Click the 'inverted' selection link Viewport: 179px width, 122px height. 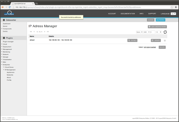pos(153,47)
